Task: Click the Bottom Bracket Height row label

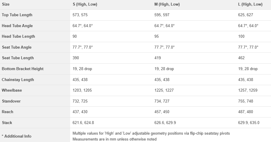Action: pos(23,69)
